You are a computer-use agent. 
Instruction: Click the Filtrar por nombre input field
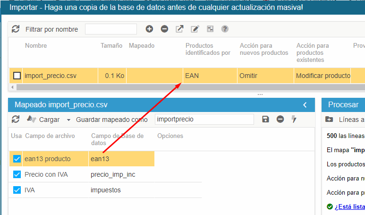point(111,29)
